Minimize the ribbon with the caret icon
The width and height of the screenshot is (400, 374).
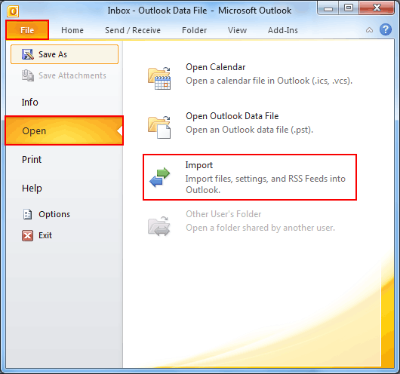369,30
